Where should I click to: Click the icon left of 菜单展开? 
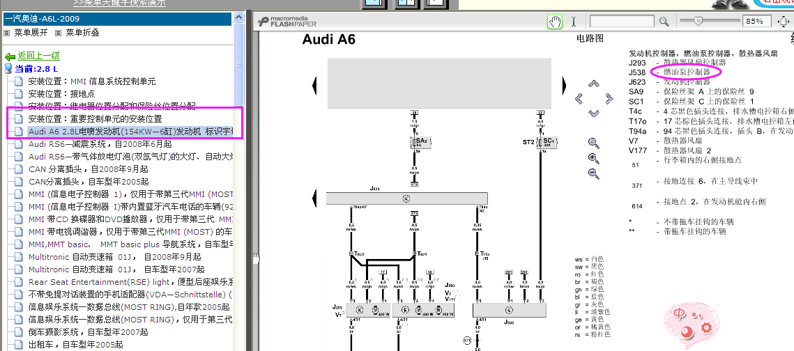point(6,33)
